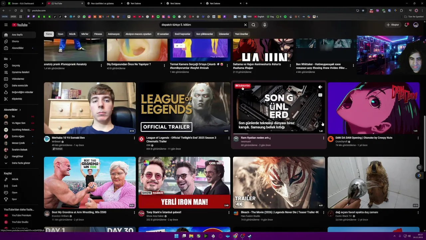
Task: Select the Müzik filter chip
Action: coord(72,34)
